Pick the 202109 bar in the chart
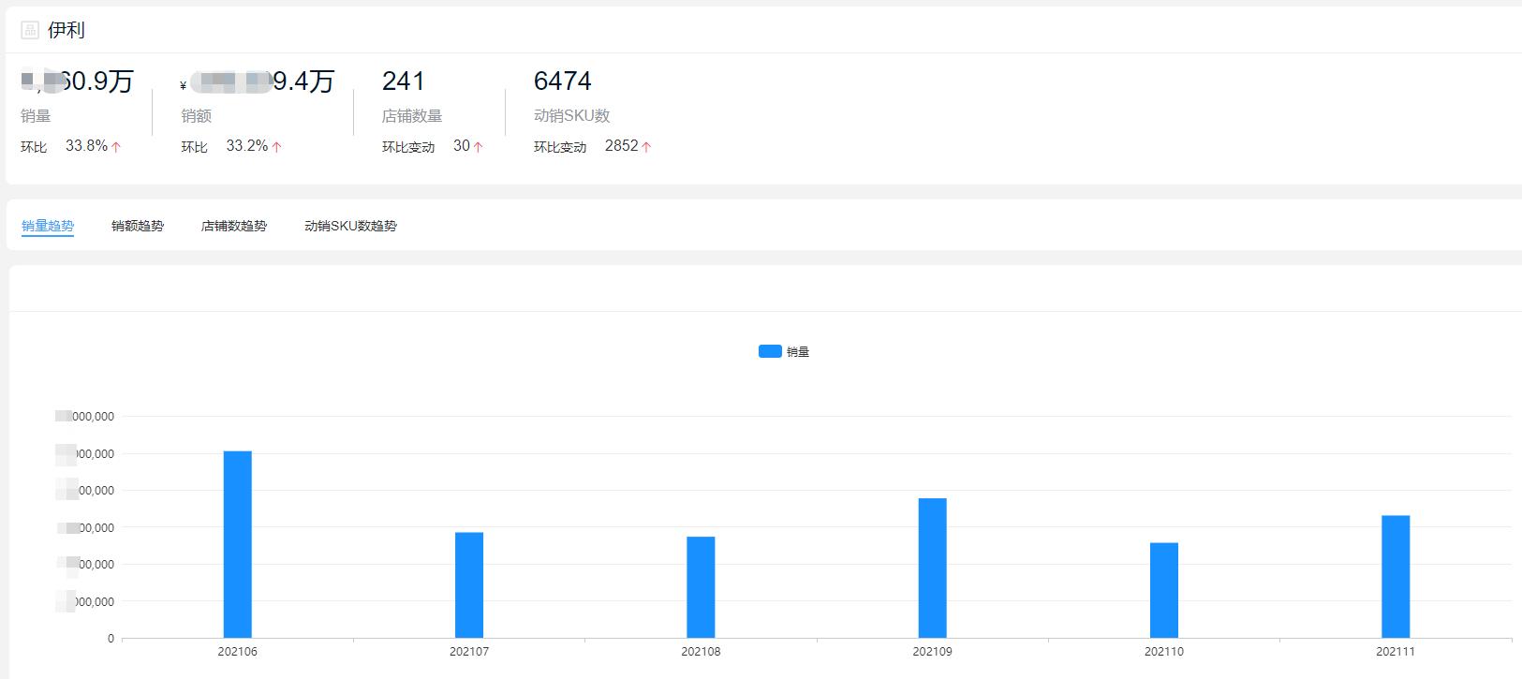Image resolution: width=1522 pixels, height=679 pixels. (x=932, y=568)
